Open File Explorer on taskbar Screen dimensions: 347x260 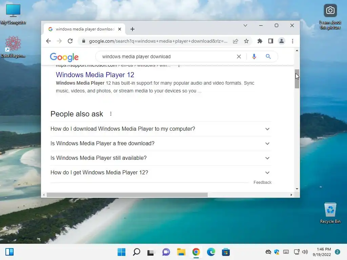181,252
